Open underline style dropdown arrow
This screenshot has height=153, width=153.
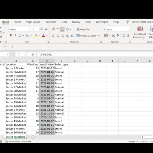click(23, 36)
